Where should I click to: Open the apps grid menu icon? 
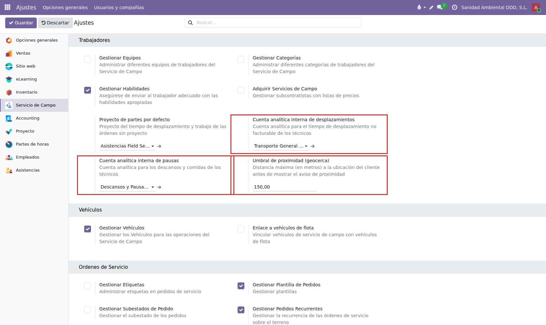pyautogui.click(x=7, y=7)
